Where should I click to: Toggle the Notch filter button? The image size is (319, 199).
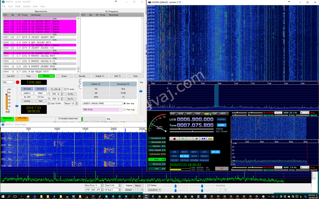click(194, 156)
